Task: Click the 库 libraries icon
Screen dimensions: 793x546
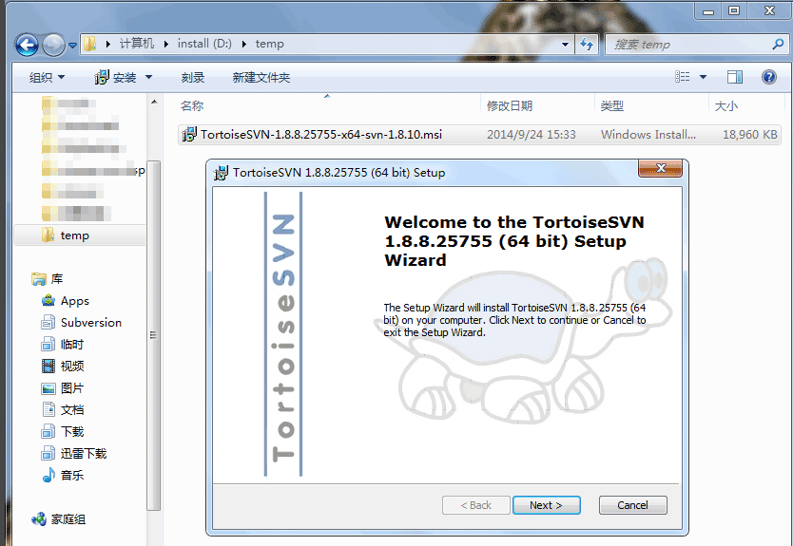Action: pos(38,279)
